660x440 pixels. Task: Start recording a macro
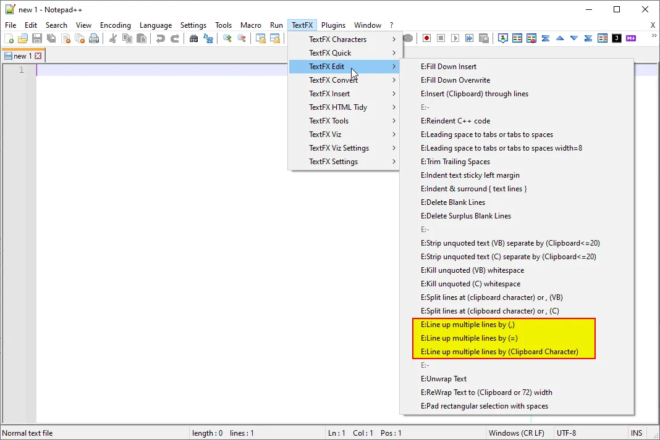coord(426,38)
